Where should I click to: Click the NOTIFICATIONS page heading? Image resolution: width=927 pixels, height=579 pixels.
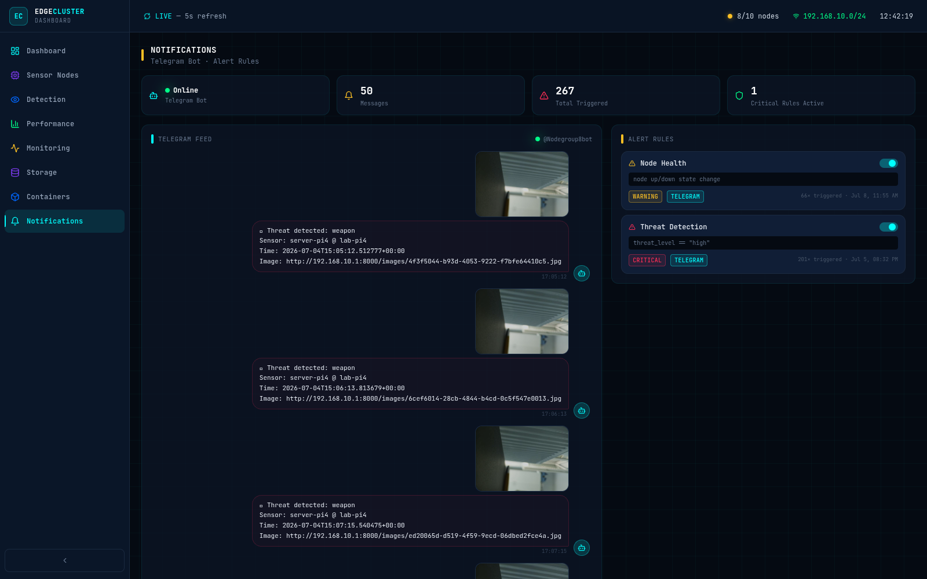point(184,50)
